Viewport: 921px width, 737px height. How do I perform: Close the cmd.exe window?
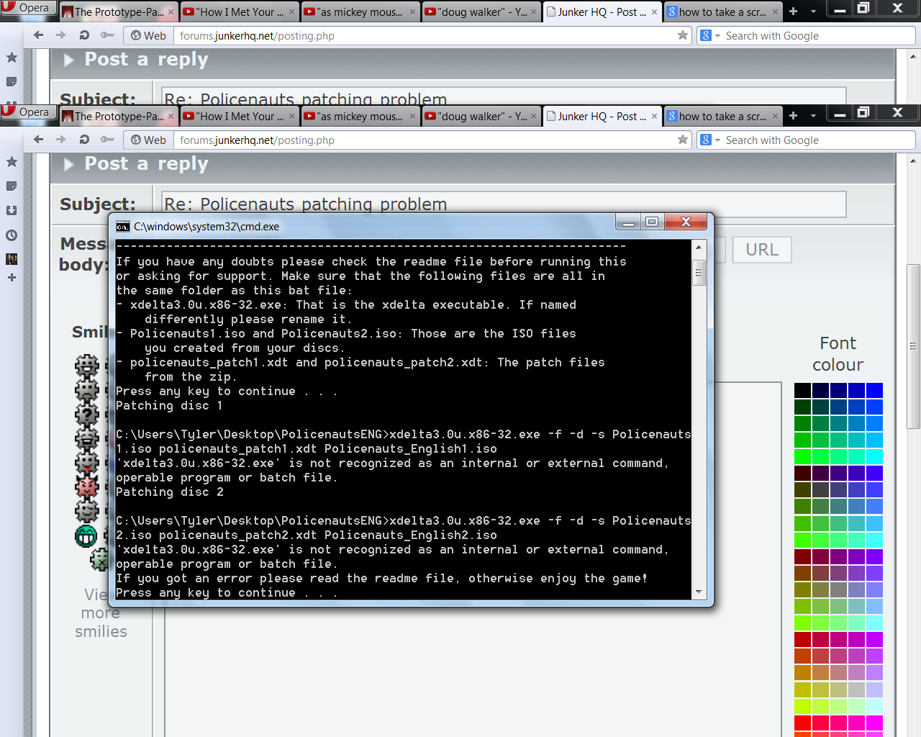click(x=686, y=222)
